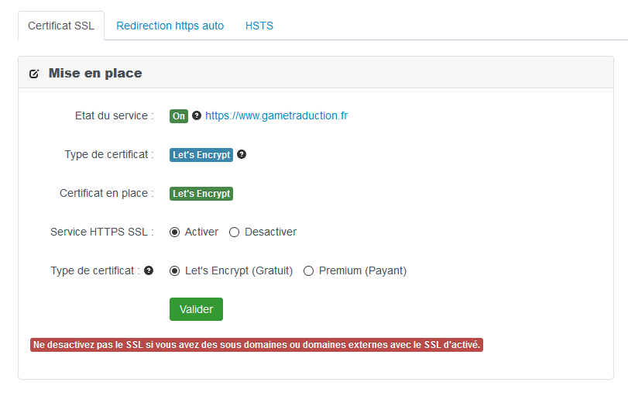Click the Mise en place panel heading
This screenshot has width=628, height=396.
pyautogui.click(x=95, y=74)
